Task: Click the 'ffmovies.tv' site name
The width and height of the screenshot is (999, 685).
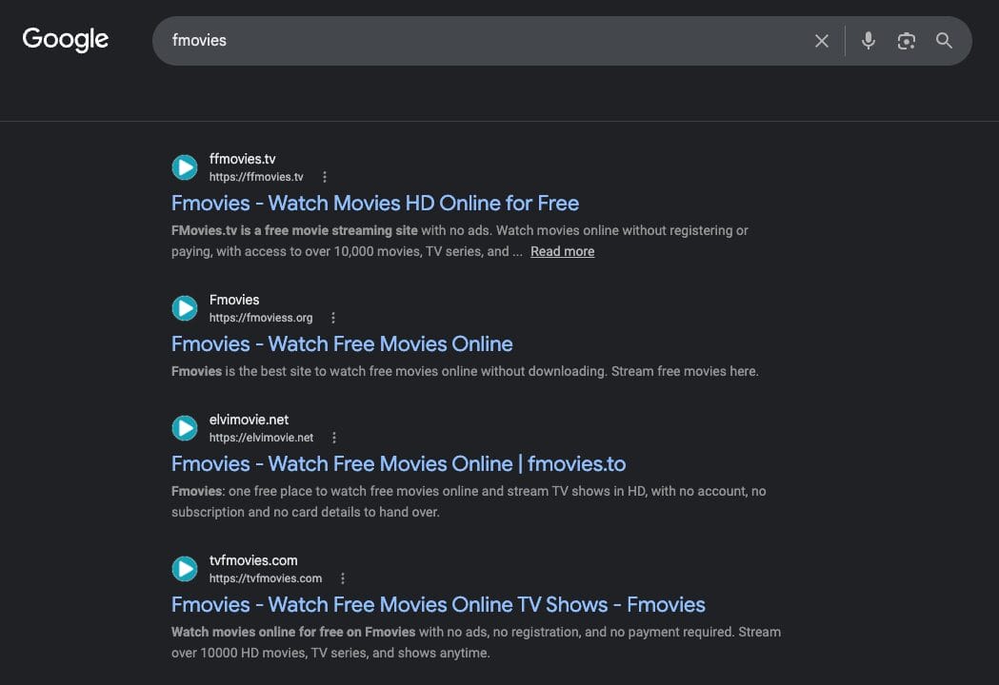Action: pos(242,159)
